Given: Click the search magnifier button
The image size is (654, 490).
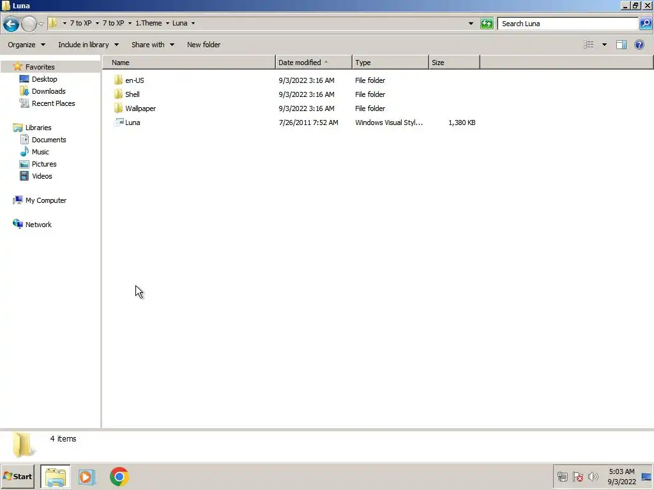Looking at the screenshot, I should point(645,24).
